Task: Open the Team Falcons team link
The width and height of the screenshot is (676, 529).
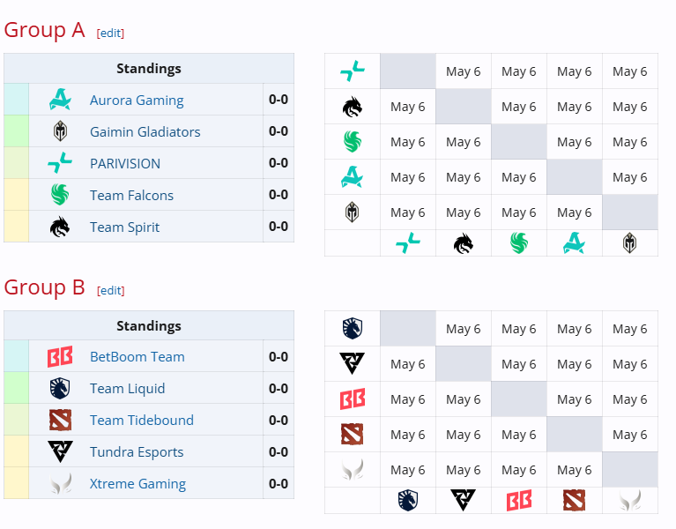Action: (x=131, y=196)
